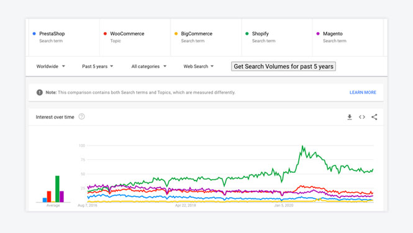Open the help icon beside Interest over time
The height and width of the screenshot is (233, 413).
pos(81,116)
